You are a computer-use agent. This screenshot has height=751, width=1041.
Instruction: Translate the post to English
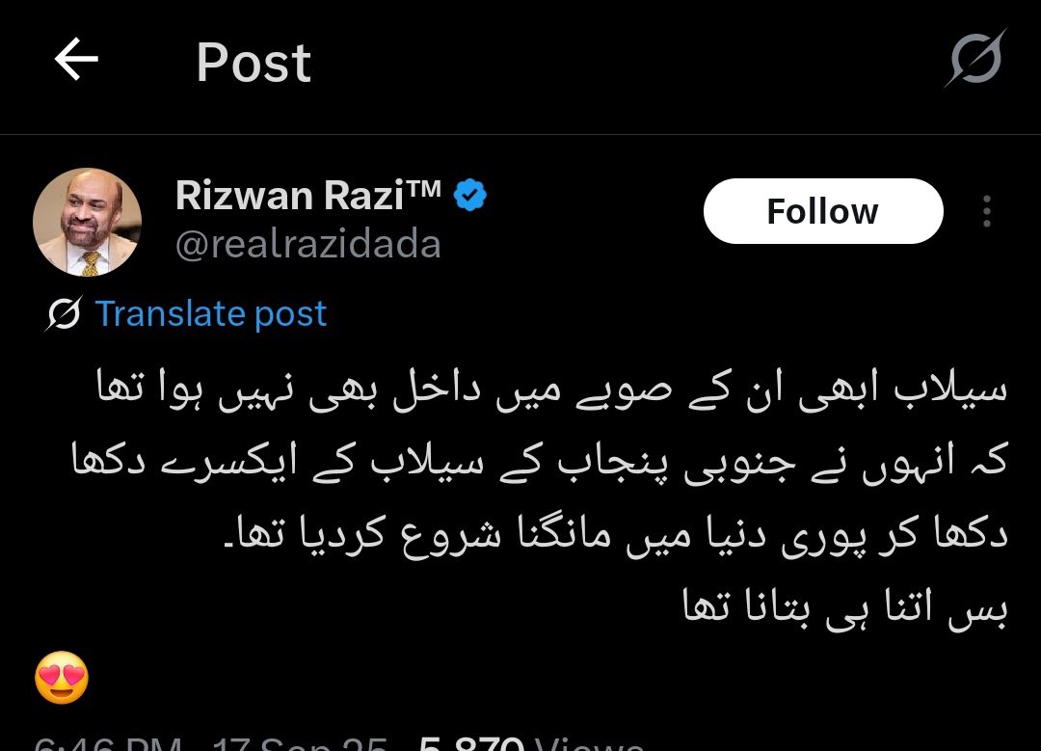211,313
